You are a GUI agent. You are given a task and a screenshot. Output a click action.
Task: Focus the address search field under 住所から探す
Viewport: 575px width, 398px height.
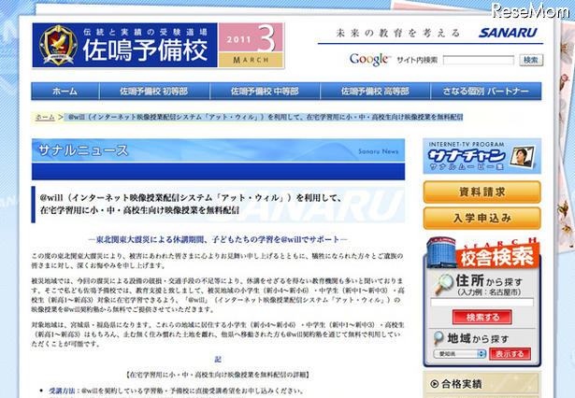pos(482,303)
